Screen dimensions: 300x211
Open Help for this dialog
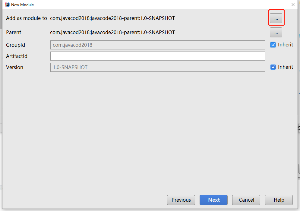pyautogui.click(x=279, y=200)
